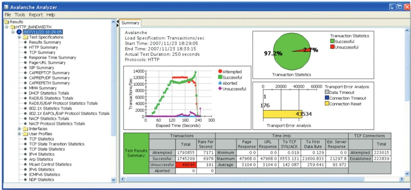Click the green Test Results Summary cell
The height and width of the screenshot is (190, 411).
pyautogui.click(x=136, y=153)
